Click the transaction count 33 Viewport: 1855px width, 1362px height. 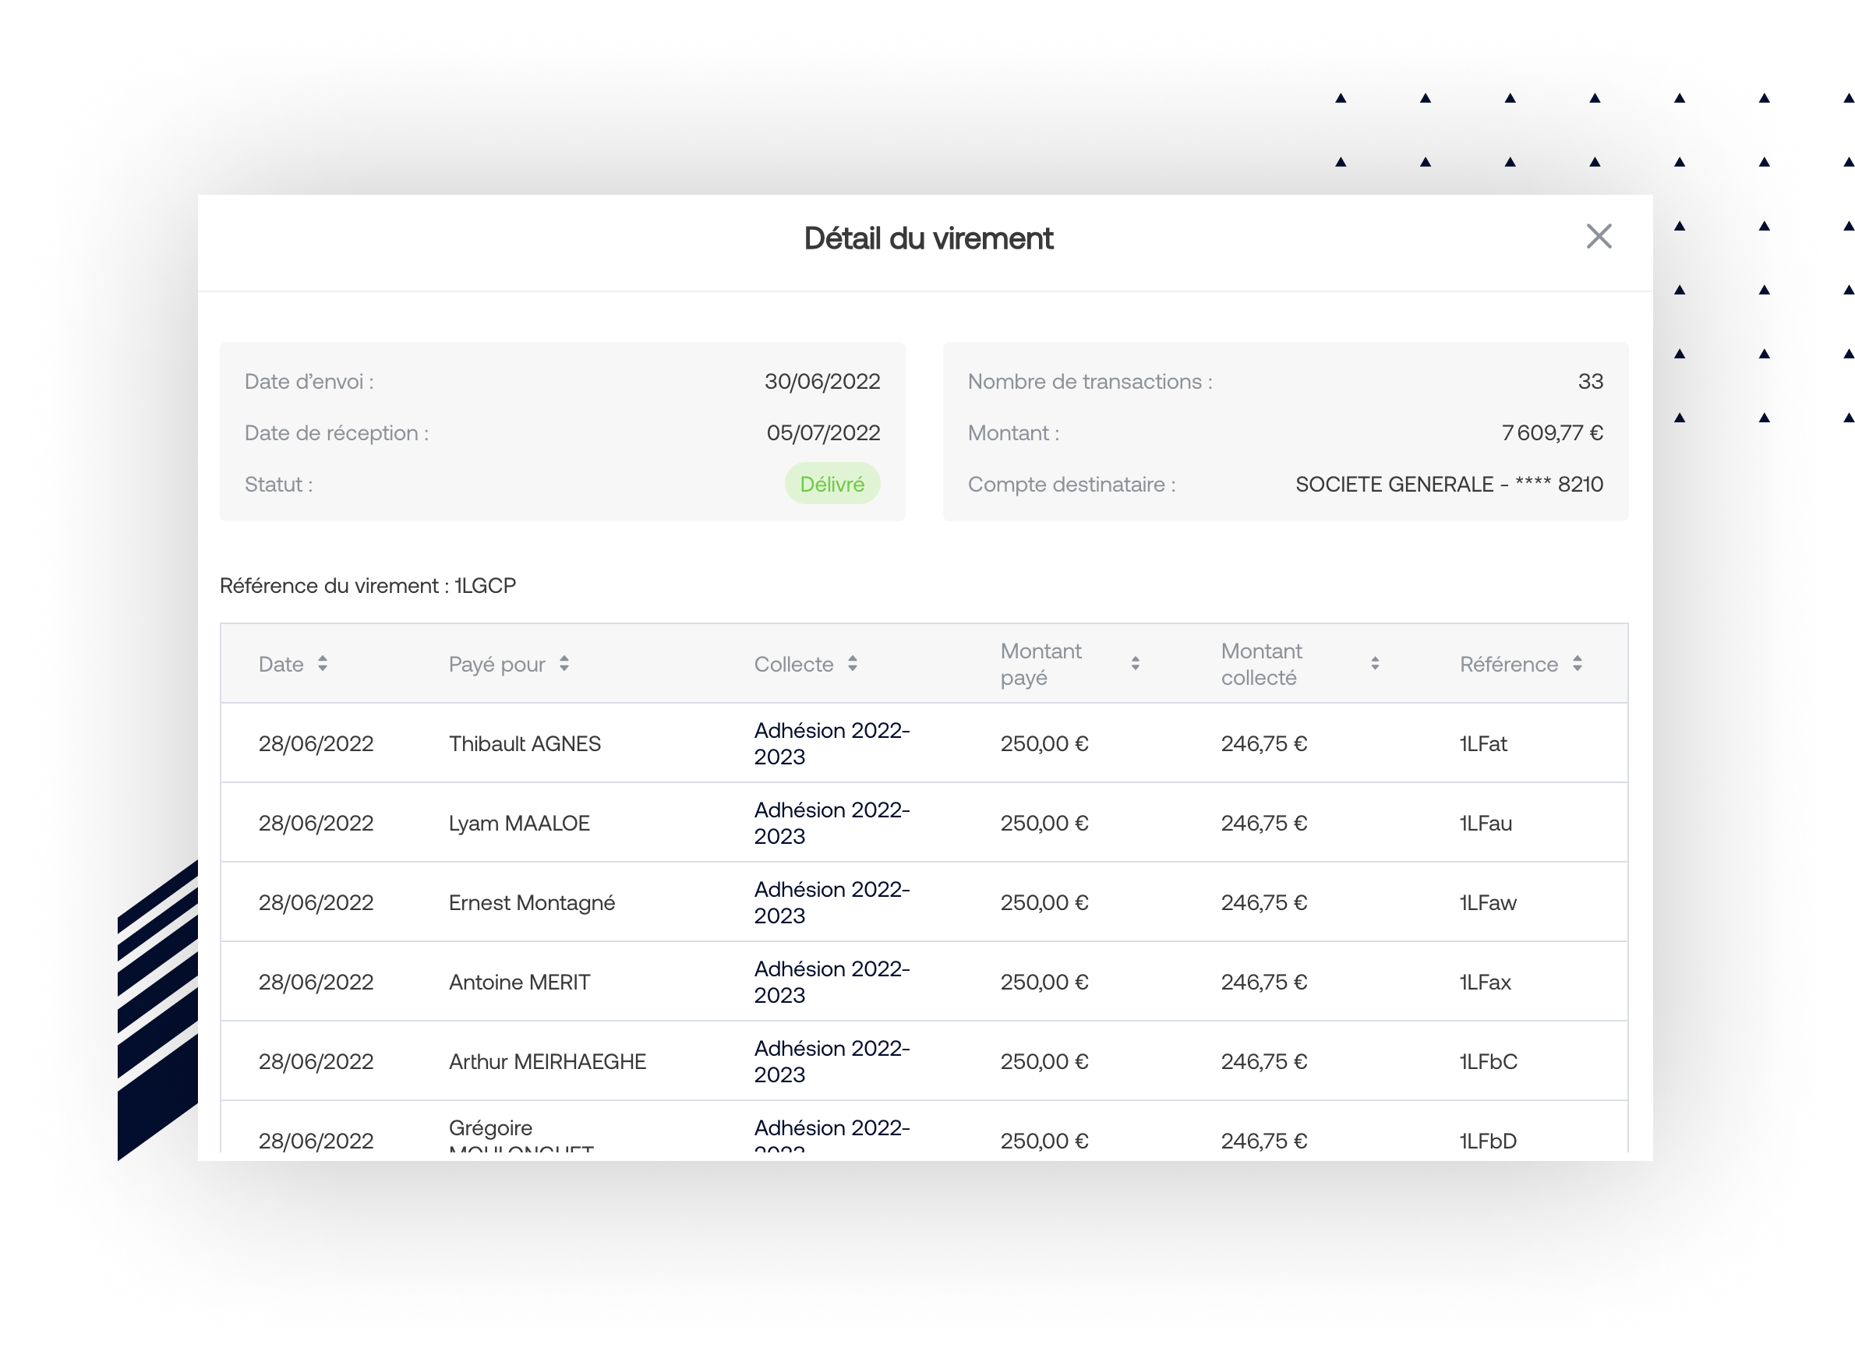coord(1589,381)
